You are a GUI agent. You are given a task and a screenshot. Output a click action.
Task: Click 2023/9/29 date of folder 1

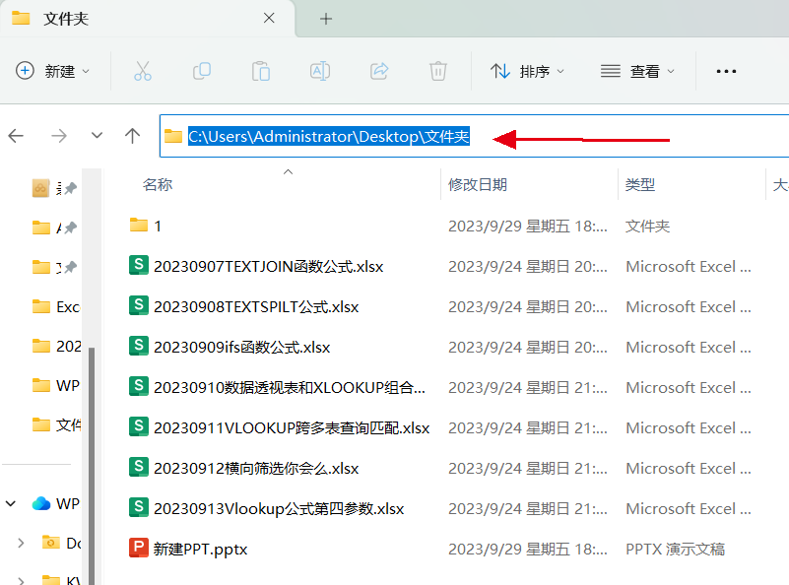point(527,227)
